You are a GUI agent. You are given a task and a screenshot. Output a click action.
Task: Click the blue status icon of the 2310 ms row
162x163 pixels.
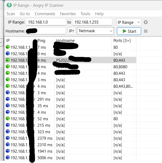[x=8, y=145]
